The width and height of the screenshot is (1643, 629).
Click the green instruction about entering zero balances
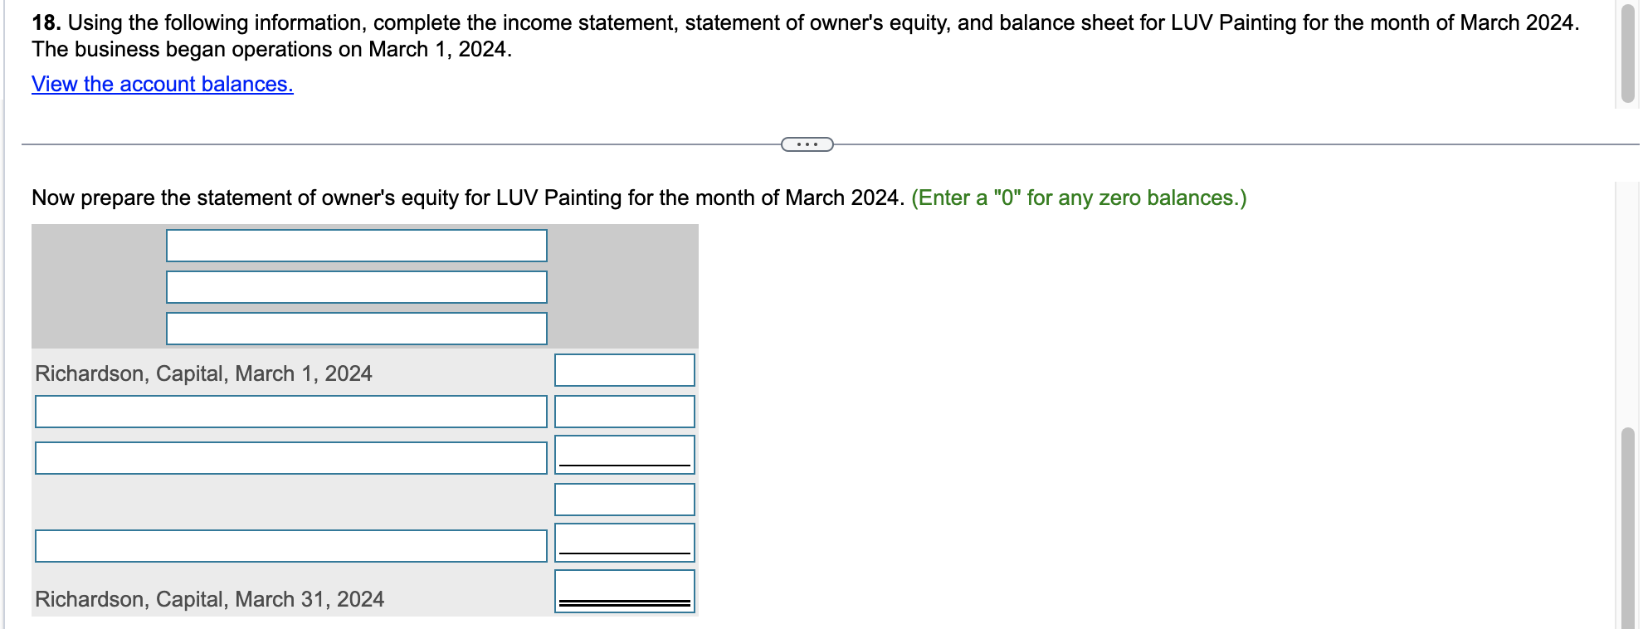pyautogui.click(x=1078, y=197)
